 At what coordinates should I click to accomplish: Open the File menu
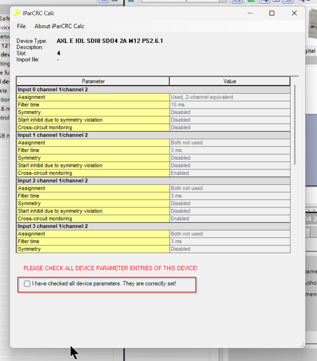(x=21, y=26)
